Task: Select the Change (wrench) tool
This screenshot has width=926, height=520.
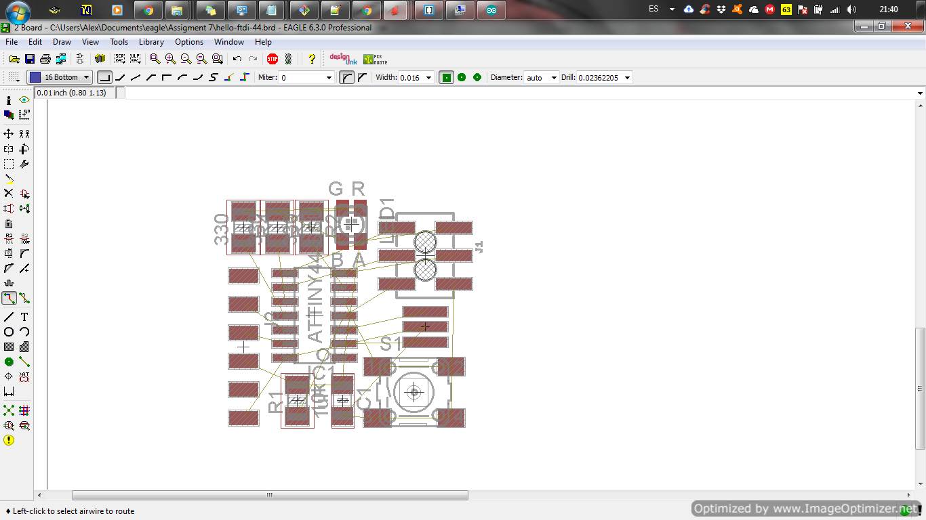Action: coord(24,164)
